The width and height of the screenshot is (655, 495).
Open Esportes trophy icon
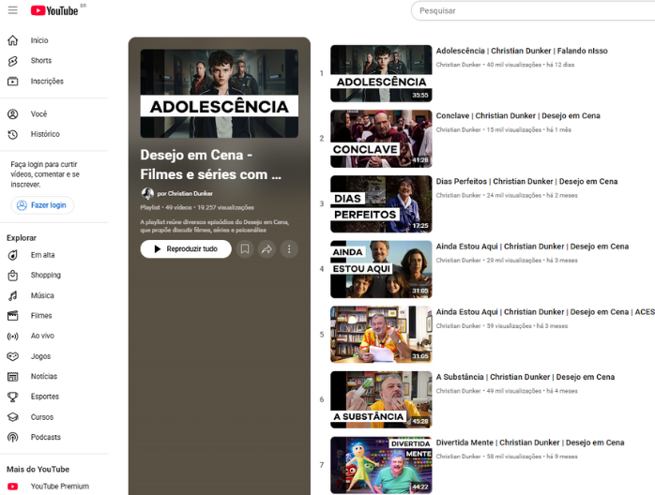13,397
